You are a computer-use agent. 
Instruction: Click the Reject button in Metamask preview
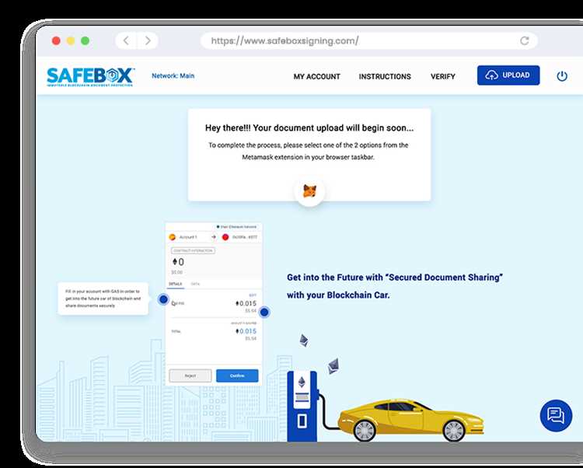coord(190,375)
